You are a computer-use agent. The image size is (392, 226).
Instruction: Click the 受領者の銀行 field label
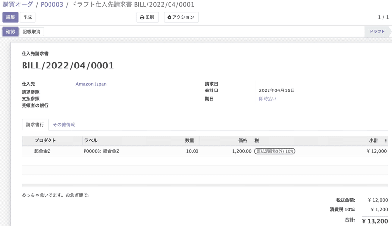[35, 106]
